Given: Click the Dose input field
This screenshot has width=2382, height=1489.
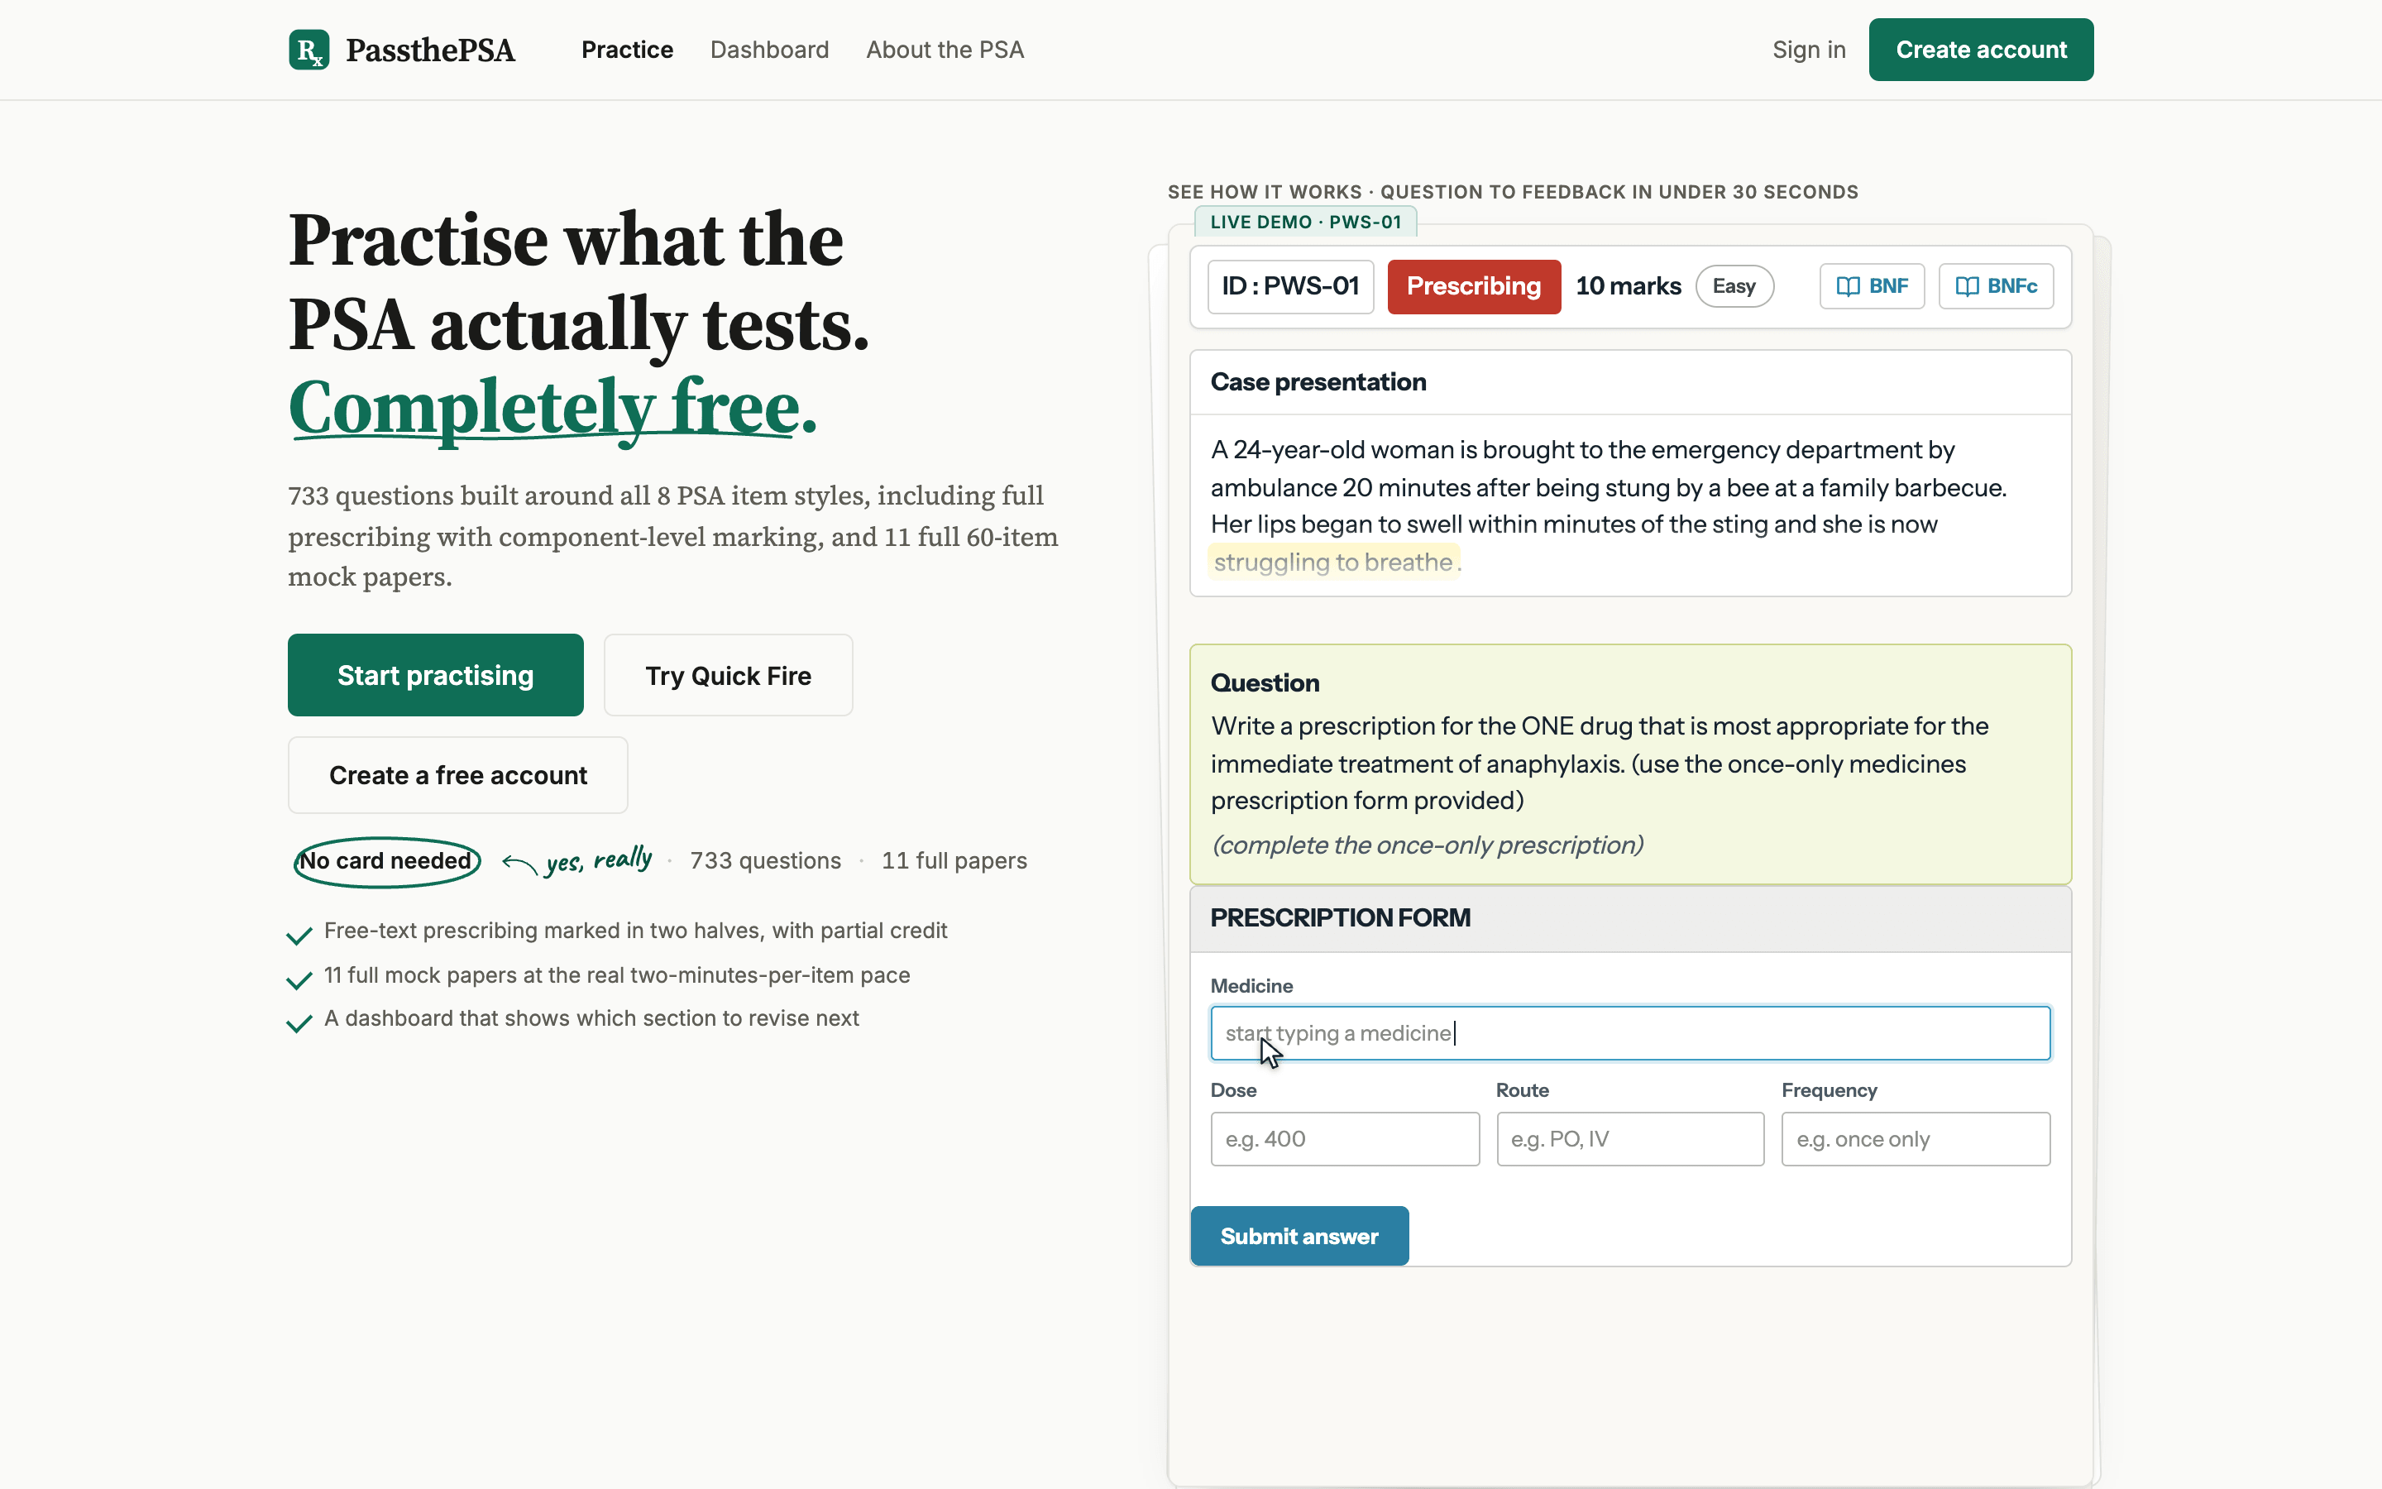Looking at the screenshot, I should 1345,1139.
